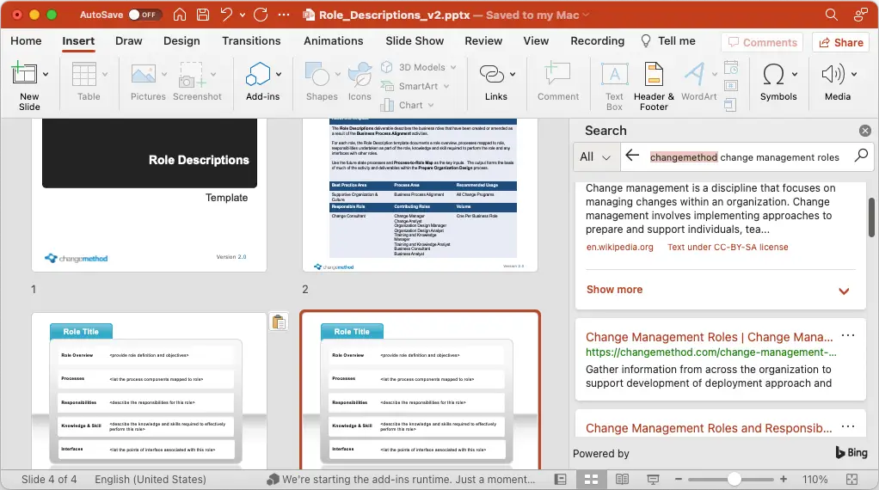Insert Media
The image size is (879, 490).
point(838,82)
